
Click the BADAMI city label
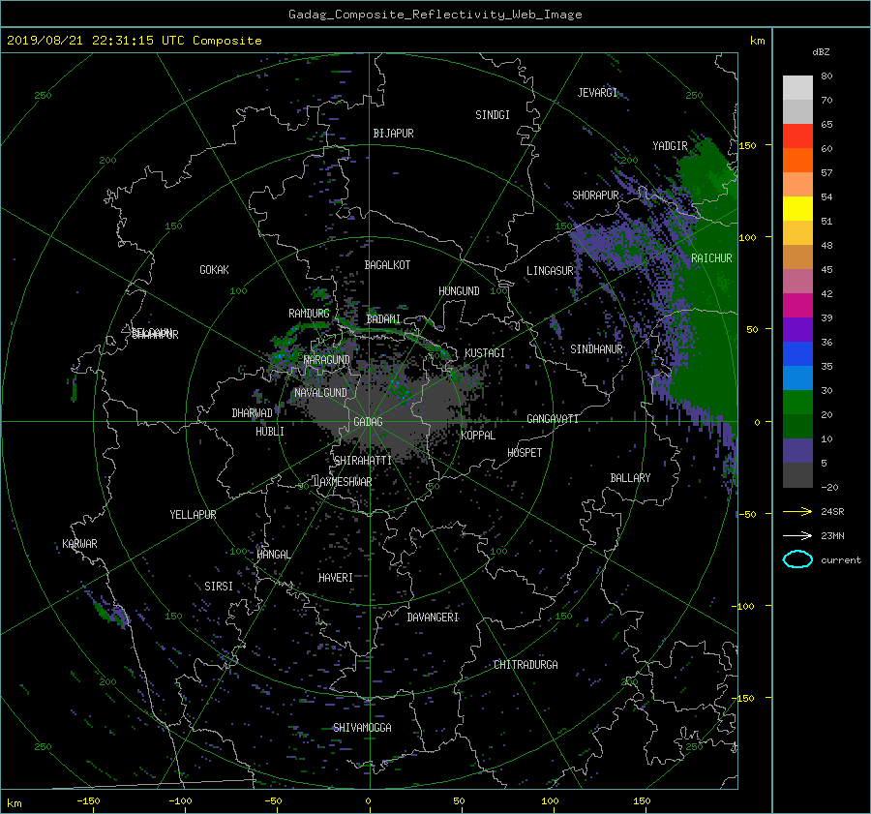(x=383, y=319)
